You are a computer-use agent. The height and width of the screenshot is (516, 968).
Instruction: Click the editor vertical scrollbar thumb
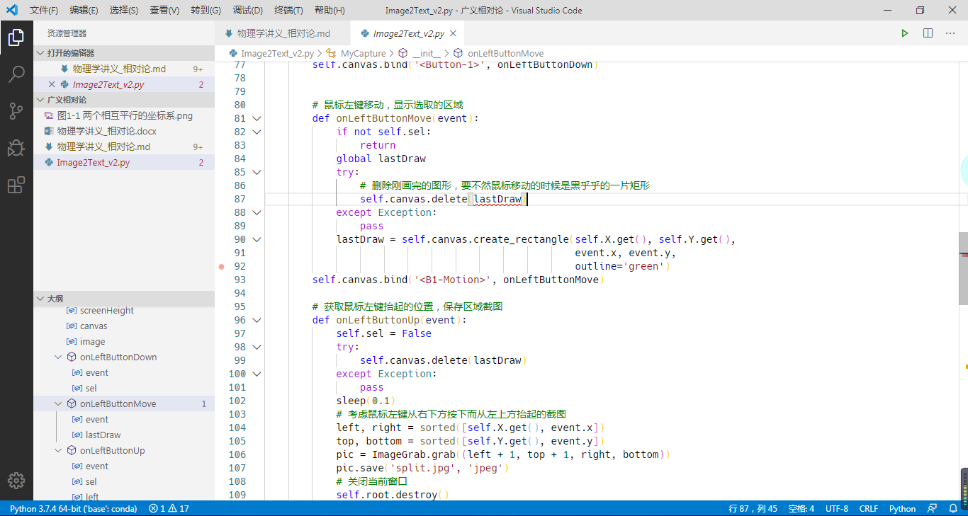point(963,269)
